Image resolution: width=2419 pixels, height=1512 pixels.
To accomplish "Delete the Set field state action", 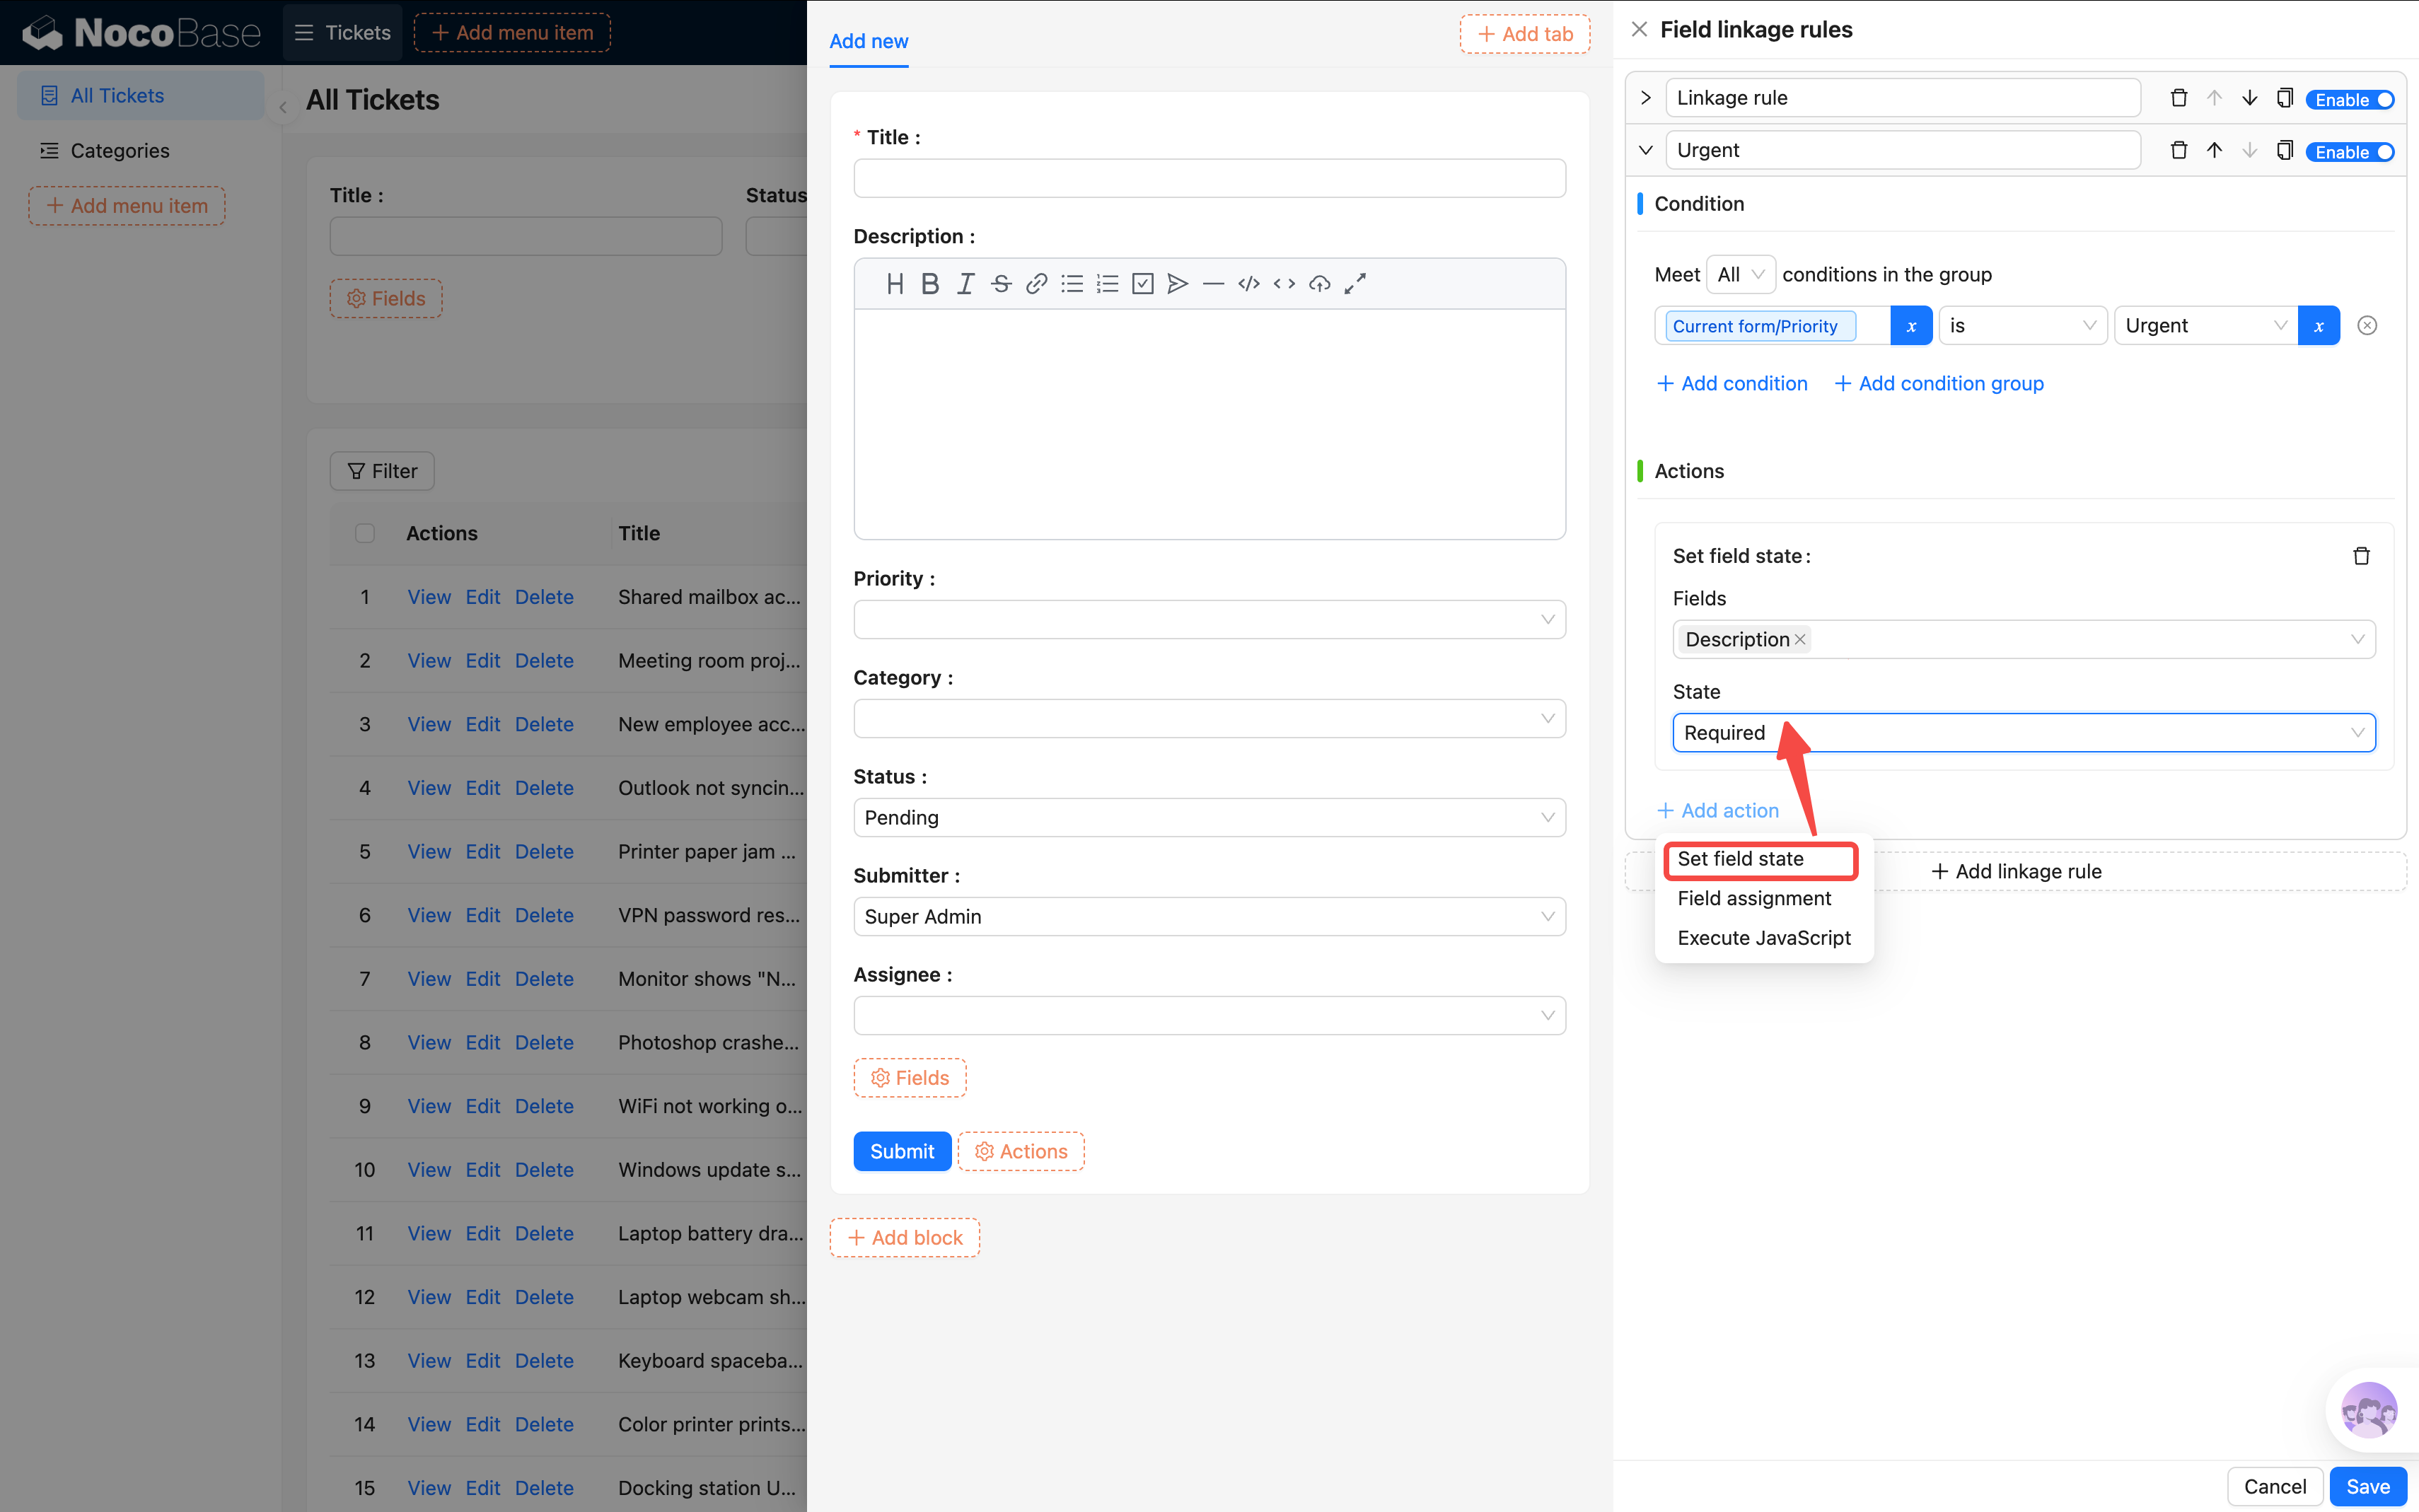I will tap(2361, 556).
